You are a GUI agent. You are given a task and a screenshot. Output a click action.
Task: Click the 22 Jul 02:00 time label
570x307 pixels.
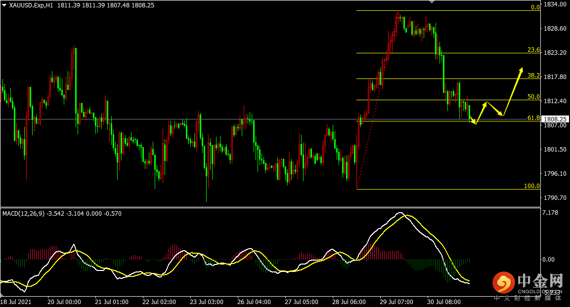[x=159, y=302]
